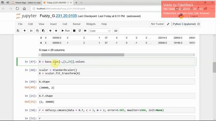Open browser tab list chevron
Screen dimensions: 216x121
click(81, 3)
